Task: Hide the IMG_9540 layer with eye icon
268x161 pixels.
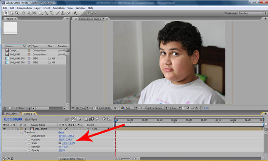Action: [4, 129]
